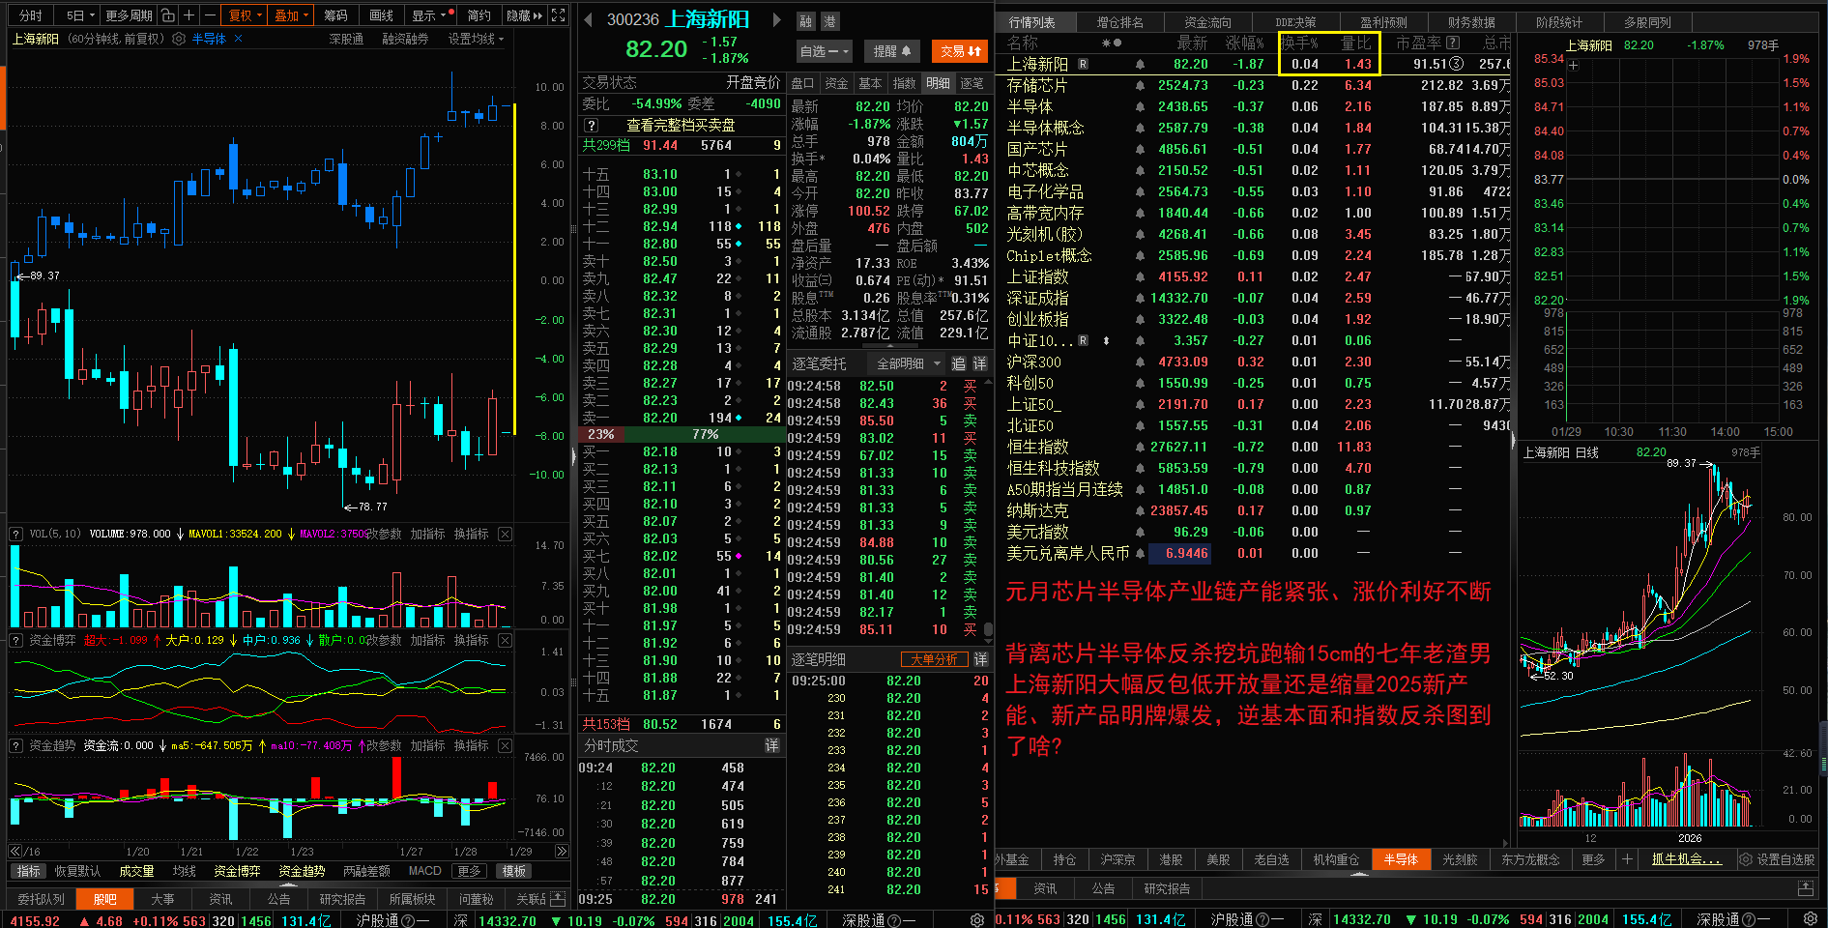This screenshot has height=928, width=1828.
Task: Close the 资金博弈 indicator panel
Action: (x=505, y=640)
